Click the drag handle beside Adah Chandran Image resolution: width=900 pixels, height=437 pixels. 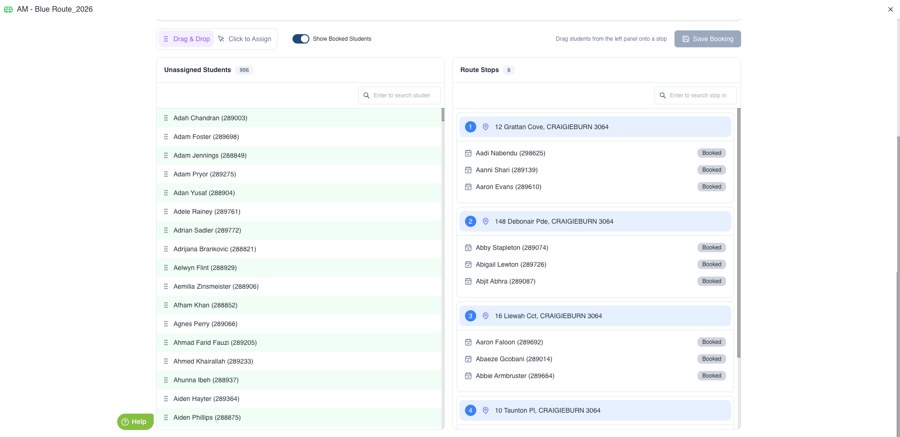pos(166,118)
